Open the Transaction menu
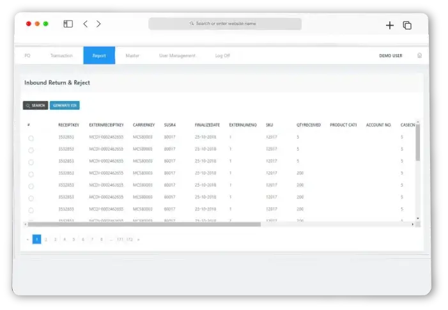 (x=61, y=56)
